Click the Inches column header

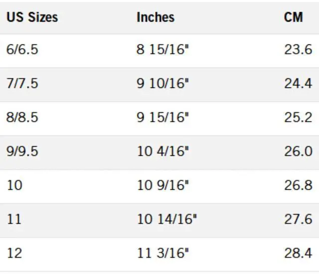156,17
